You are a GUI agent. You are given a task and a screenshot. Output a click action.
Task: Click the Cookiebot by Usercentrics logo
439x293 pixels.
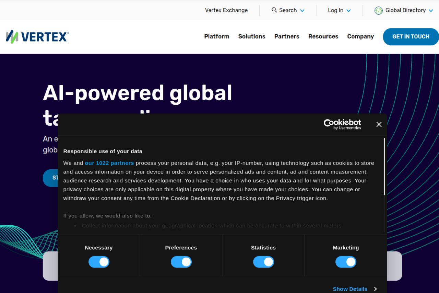coord(342,124)
